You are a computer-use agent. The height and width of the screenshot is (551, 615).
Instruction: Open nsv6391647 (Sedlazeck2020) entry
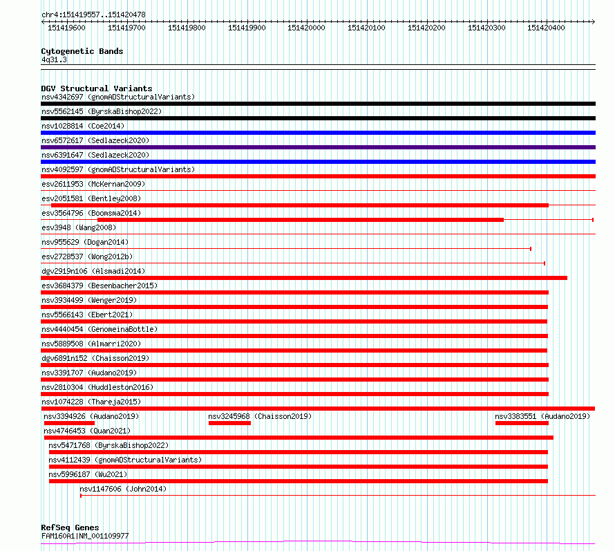point(95,155)
